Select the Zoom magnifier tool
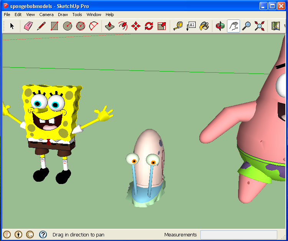The height and width of the screenshot is (241, 288). (246, 26)
